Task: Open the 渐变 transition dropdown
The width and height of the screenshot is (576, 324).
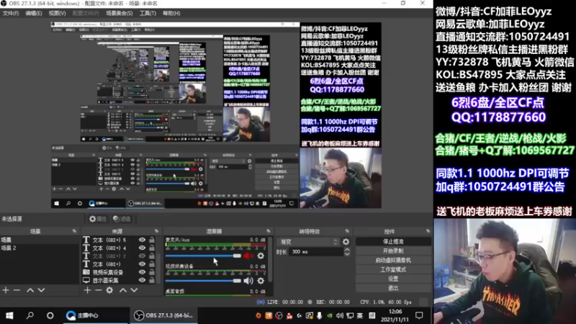Action: pos(309,242)
